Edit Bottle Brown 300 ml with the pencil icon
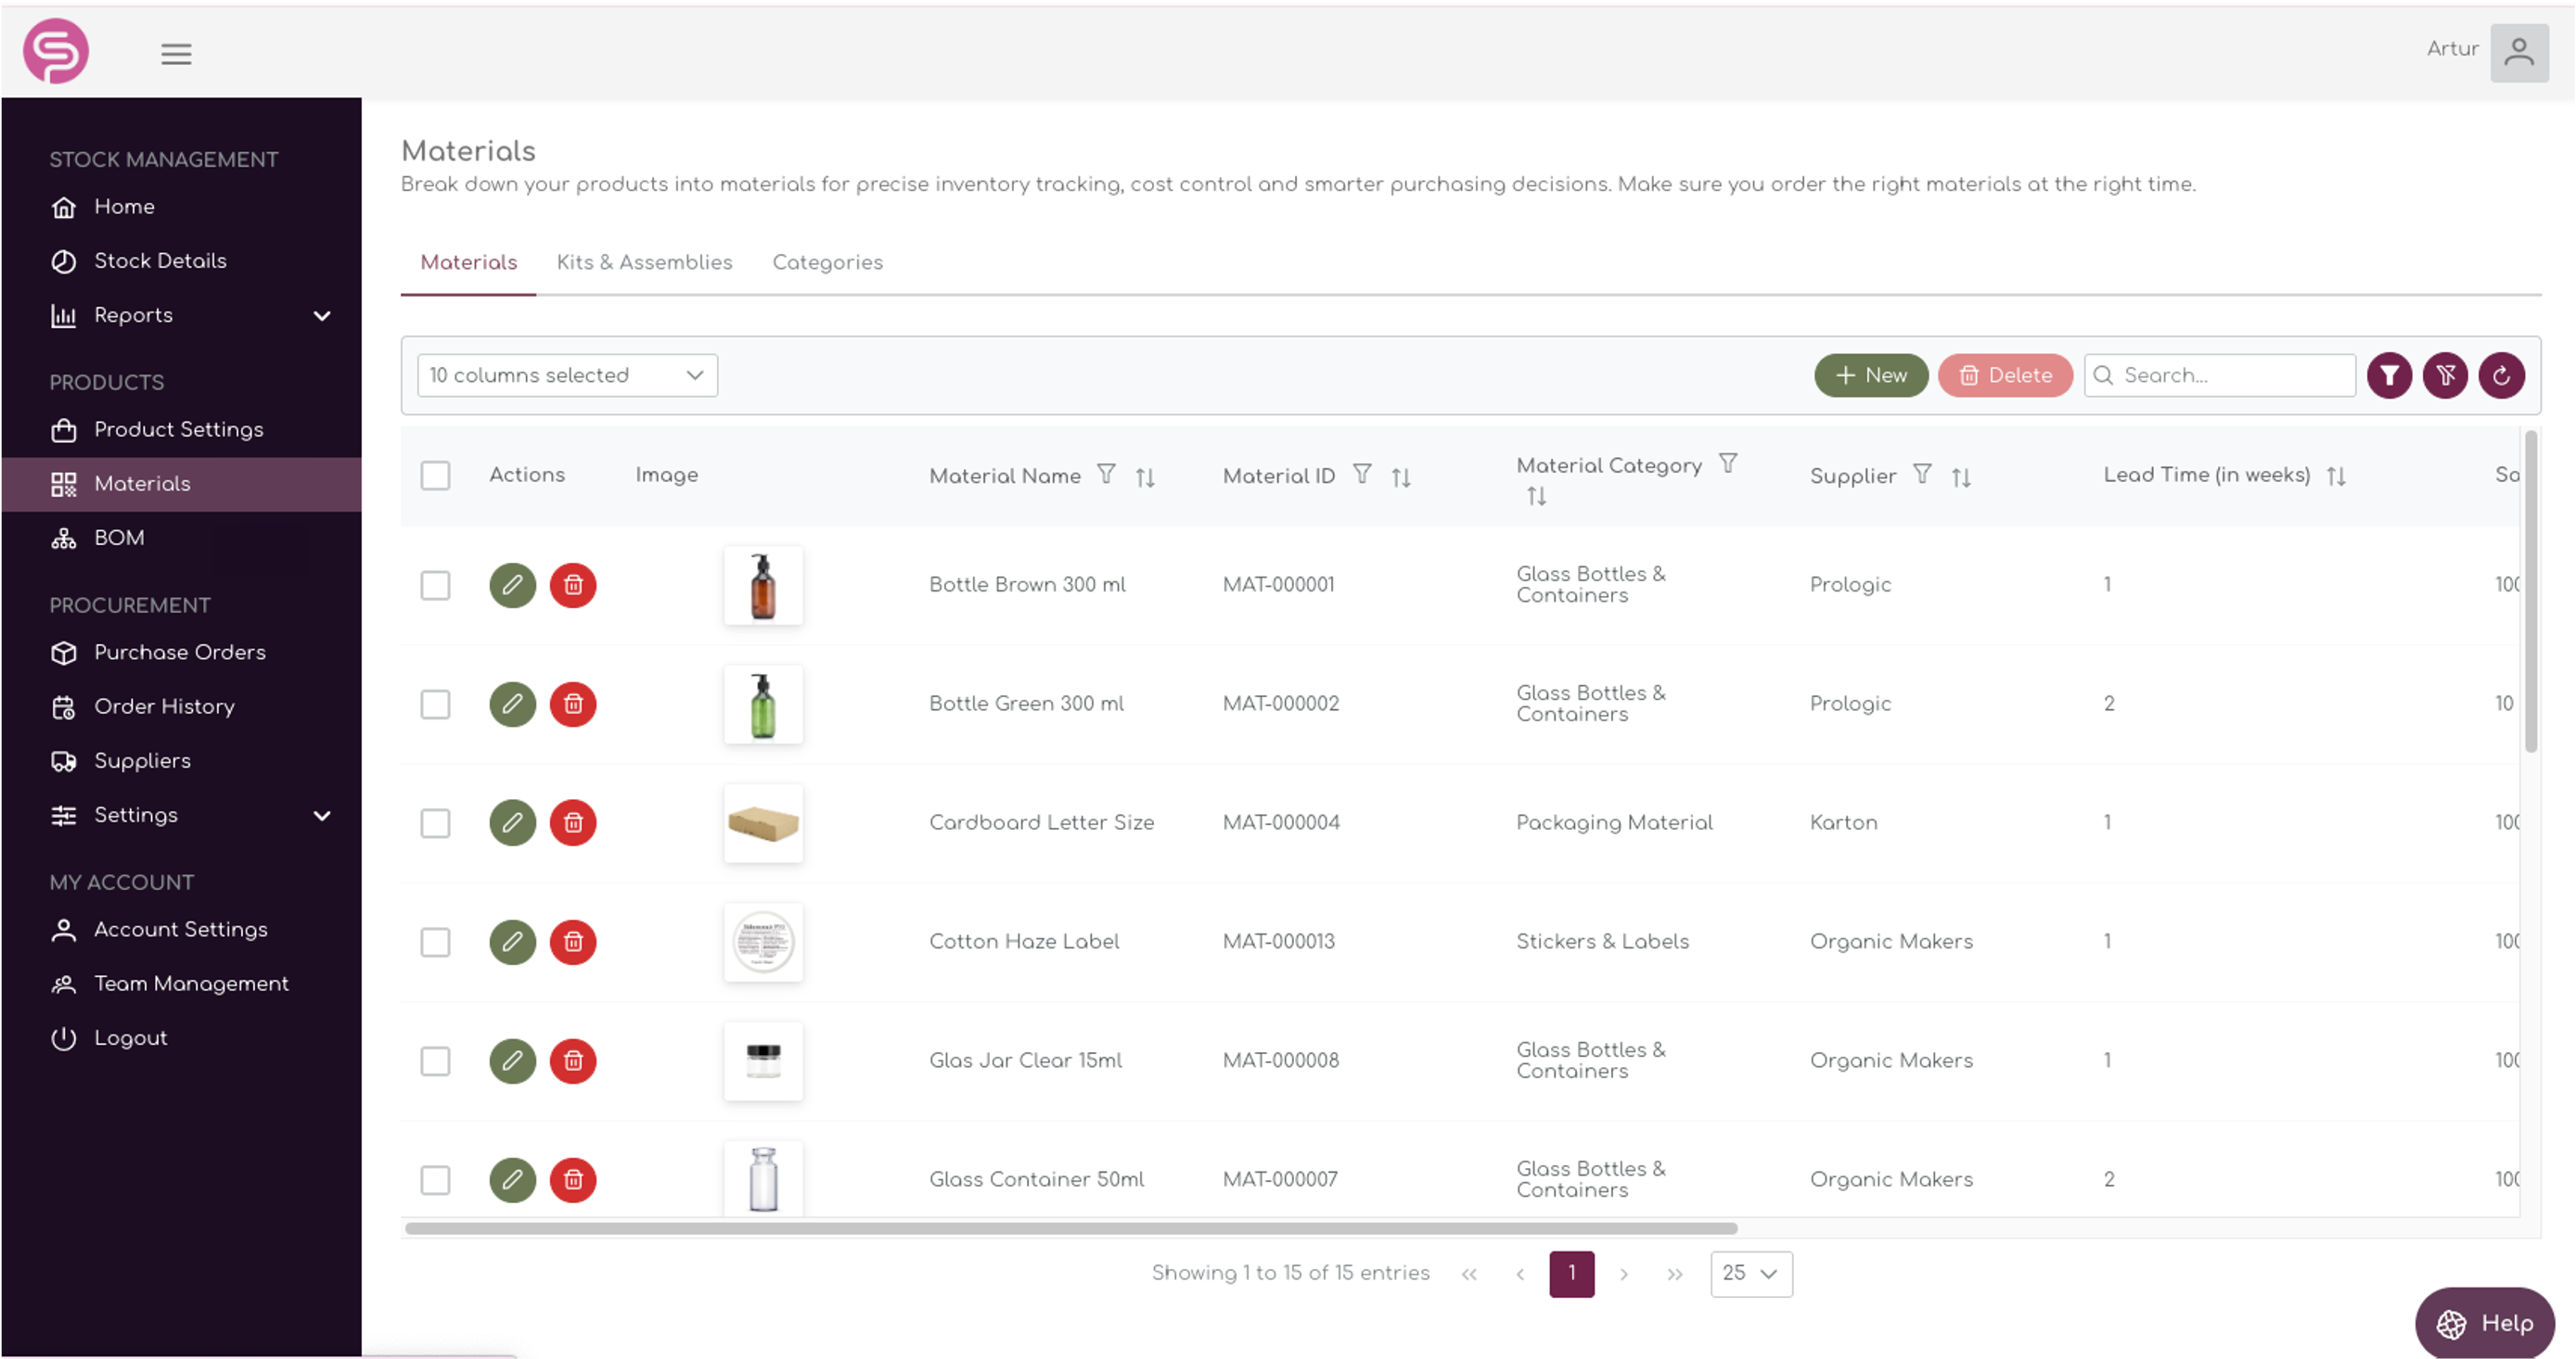This screenshot has height=1359, width=2576. pos(513,586)
